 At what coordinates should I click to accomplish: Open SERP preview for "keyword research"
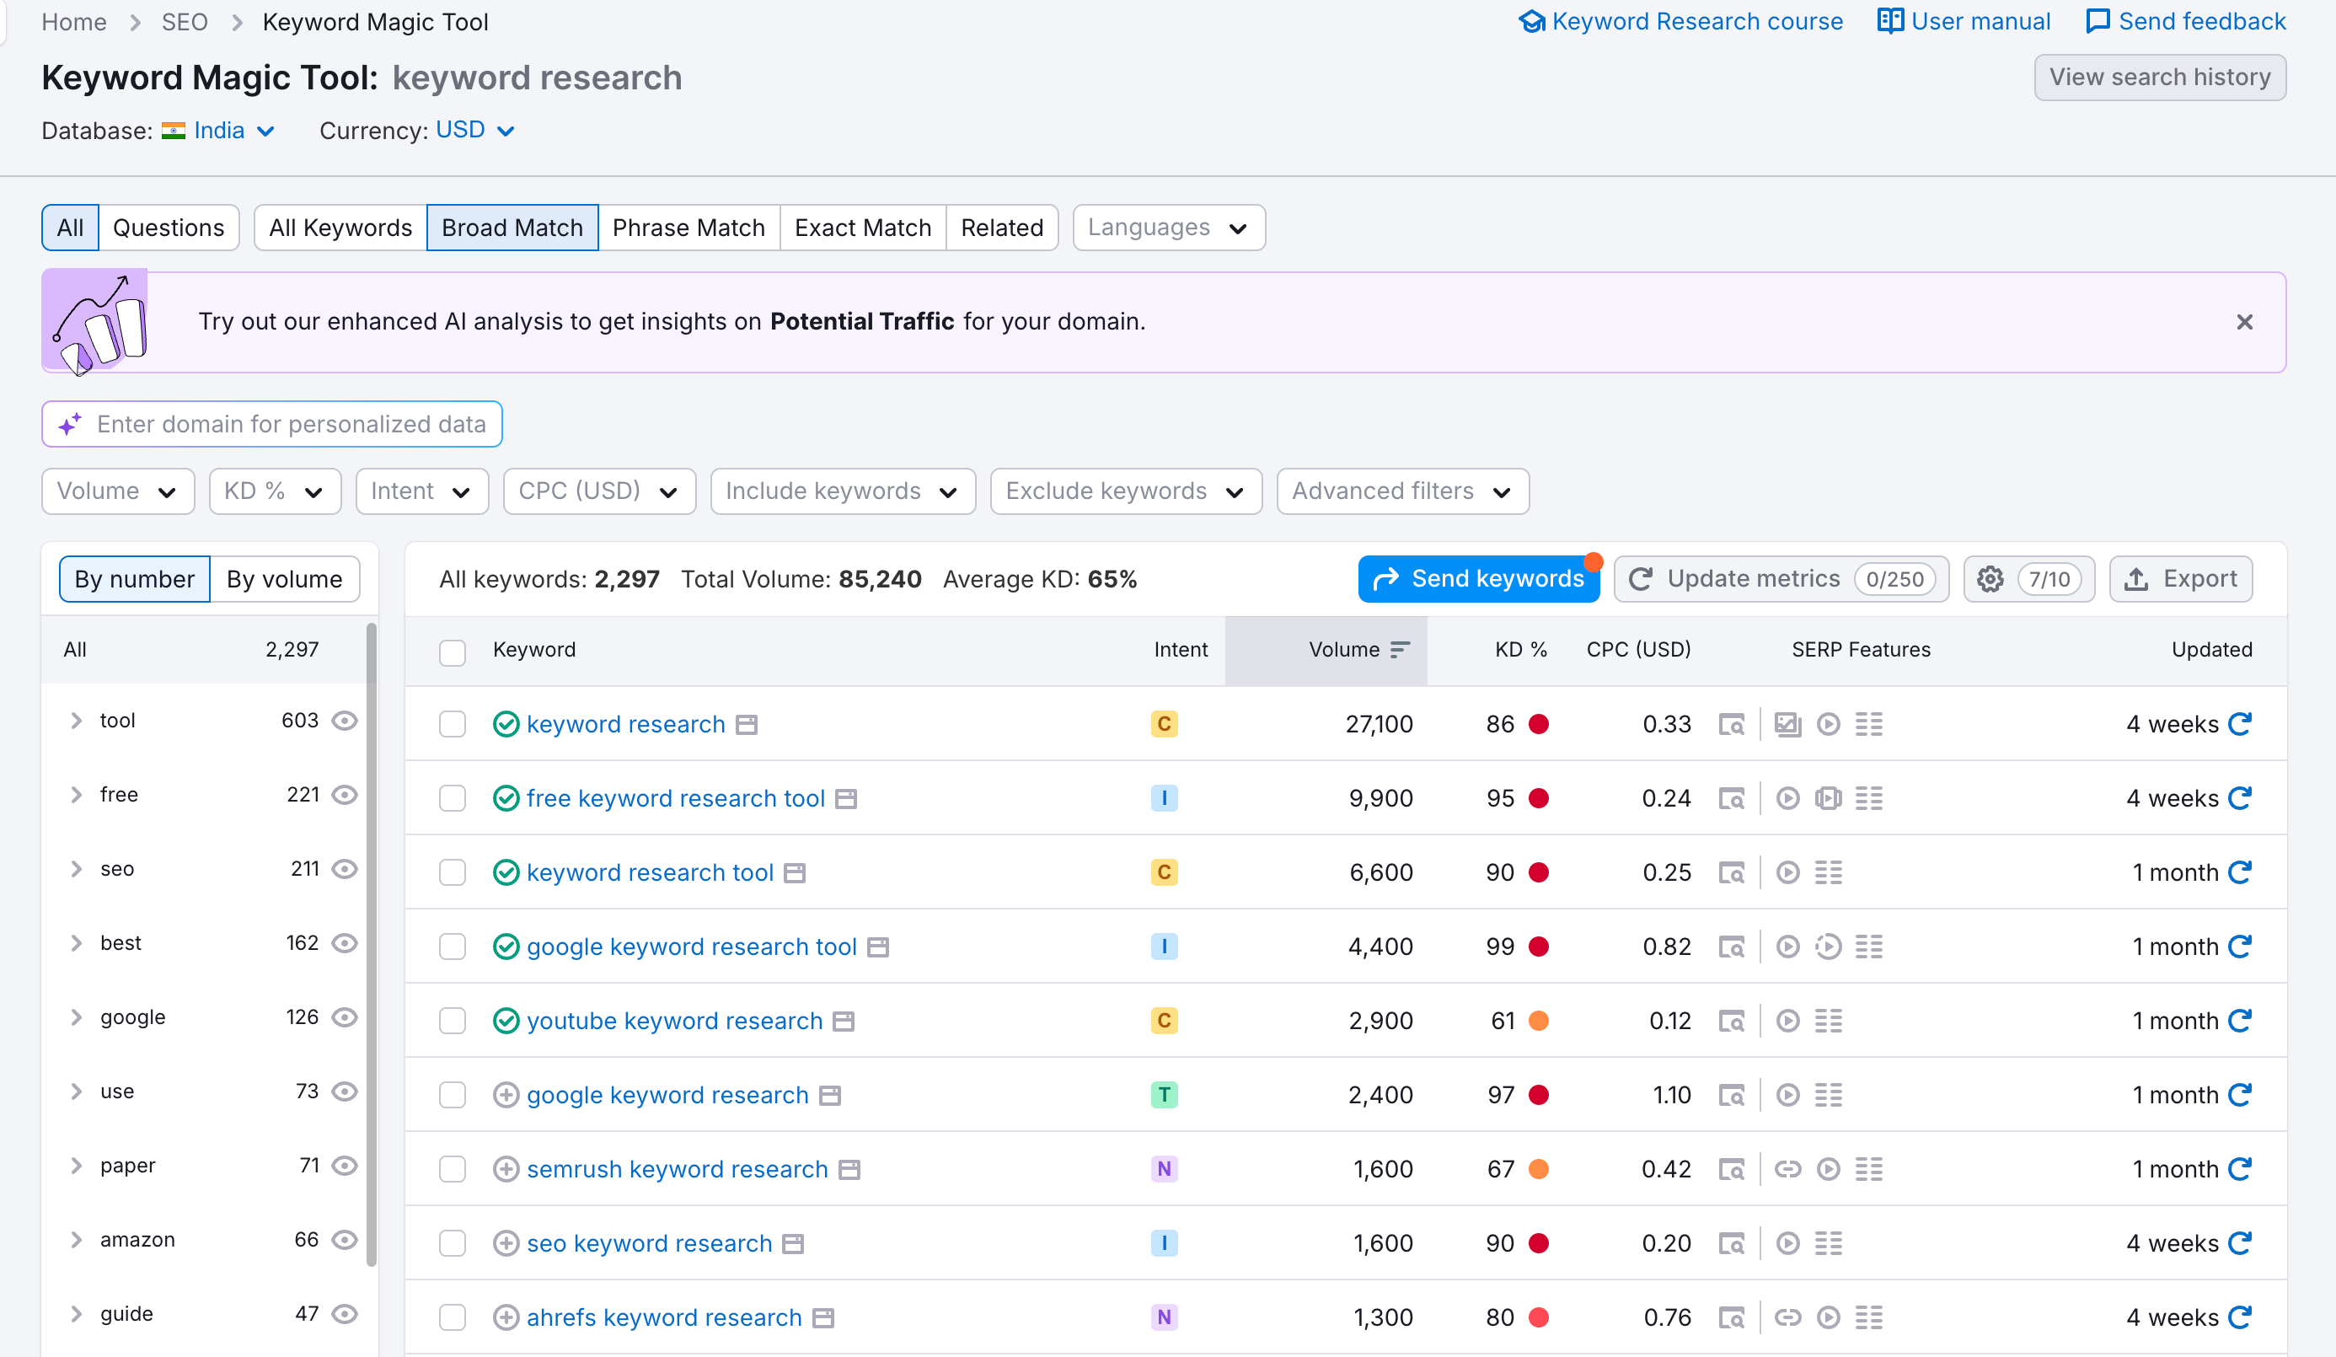coord(1733,724)
